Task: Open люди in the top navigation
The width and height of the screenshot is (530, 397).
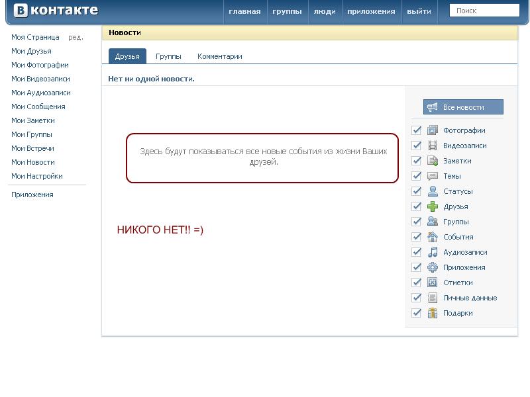Action: [325, 11]
